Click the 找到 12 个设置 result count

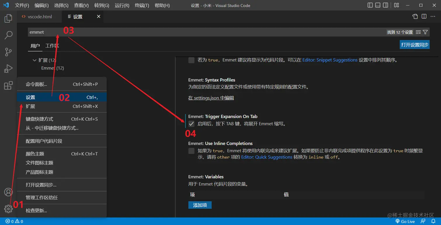coord(400,32)
